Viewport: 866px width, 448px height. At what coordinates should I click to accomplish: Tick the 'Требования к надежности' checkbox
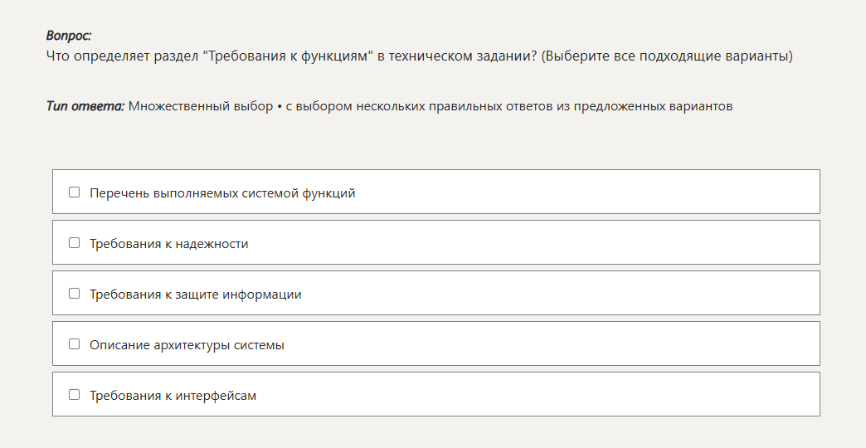[74, 243]
